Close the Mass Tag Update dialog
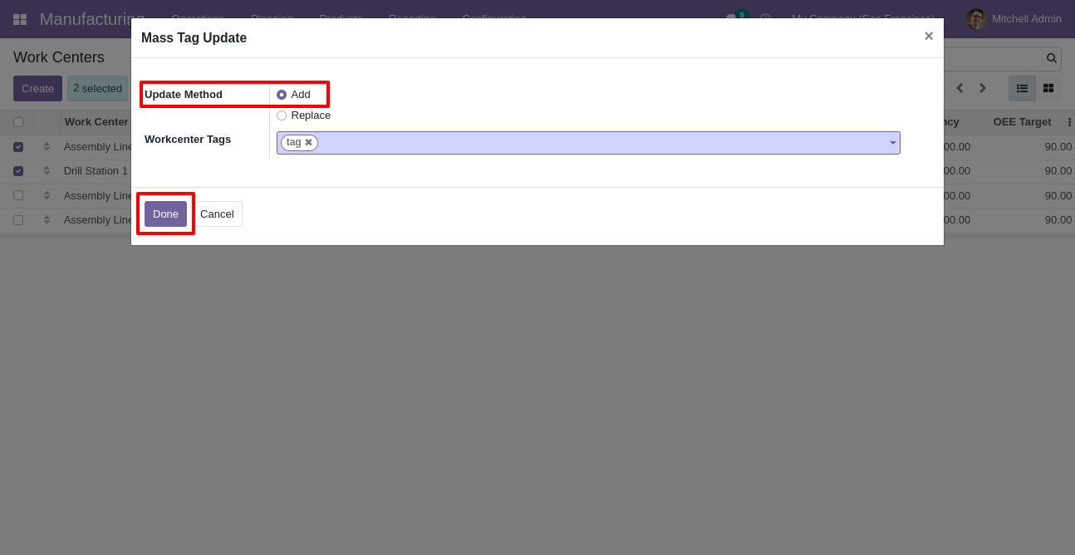The image size is (1075, 555). point(929,36)
